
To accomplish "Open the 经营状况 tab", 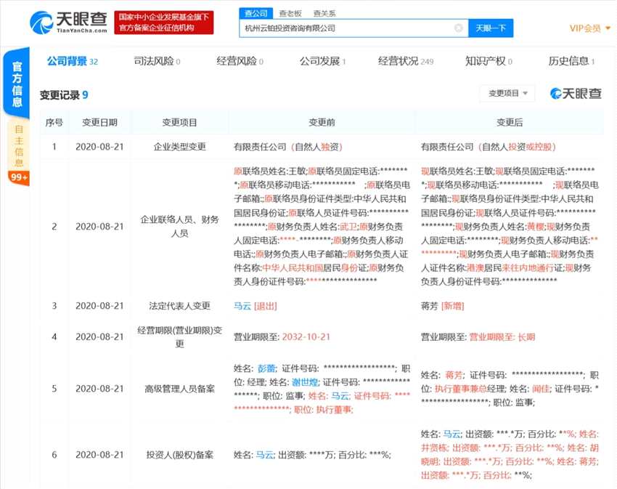I will click(x=406, y=61).
